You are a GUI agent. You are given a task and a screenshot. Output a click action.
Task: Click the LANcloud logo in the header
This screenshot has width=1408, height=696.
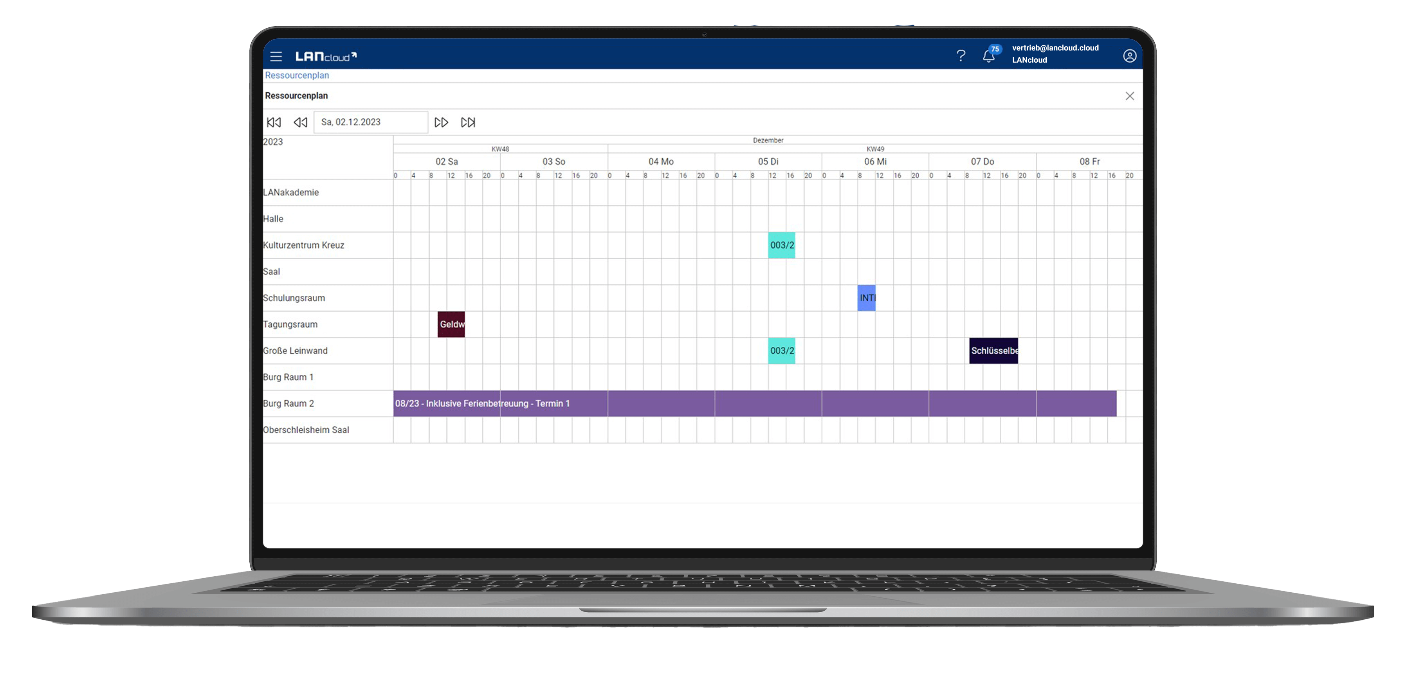(x=327, y=55)
